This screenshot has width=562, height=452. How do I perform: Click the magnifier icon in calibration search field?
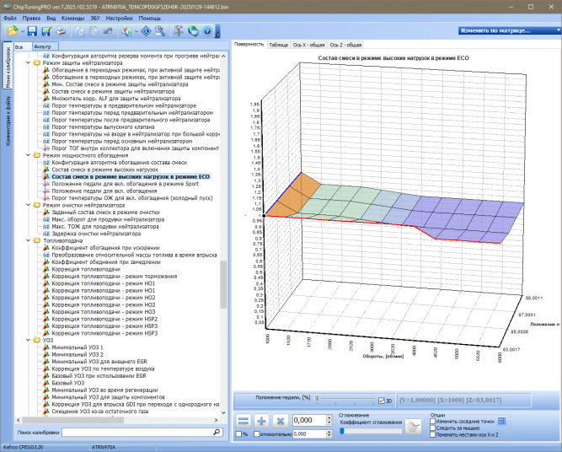pyautogui.click(x=217, y=432)
